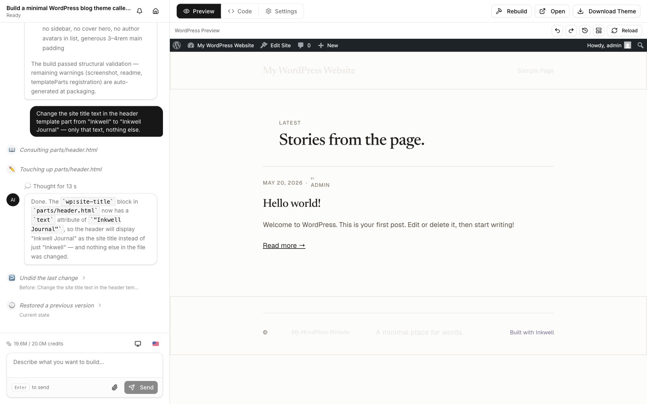
Task: Open the Sample Page navigation link
Action: pyautogui.click(x=535, y=71)
